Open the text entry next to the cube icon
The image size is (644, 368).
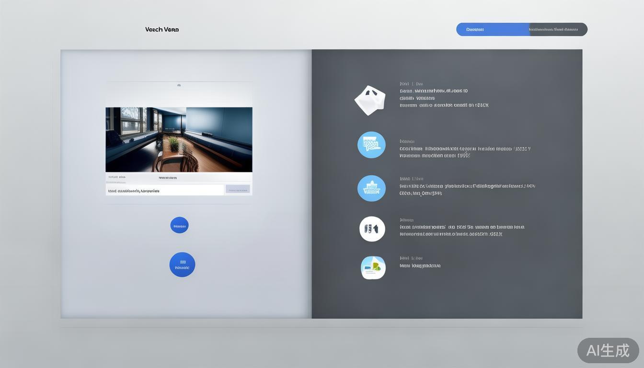pos(443,98)
